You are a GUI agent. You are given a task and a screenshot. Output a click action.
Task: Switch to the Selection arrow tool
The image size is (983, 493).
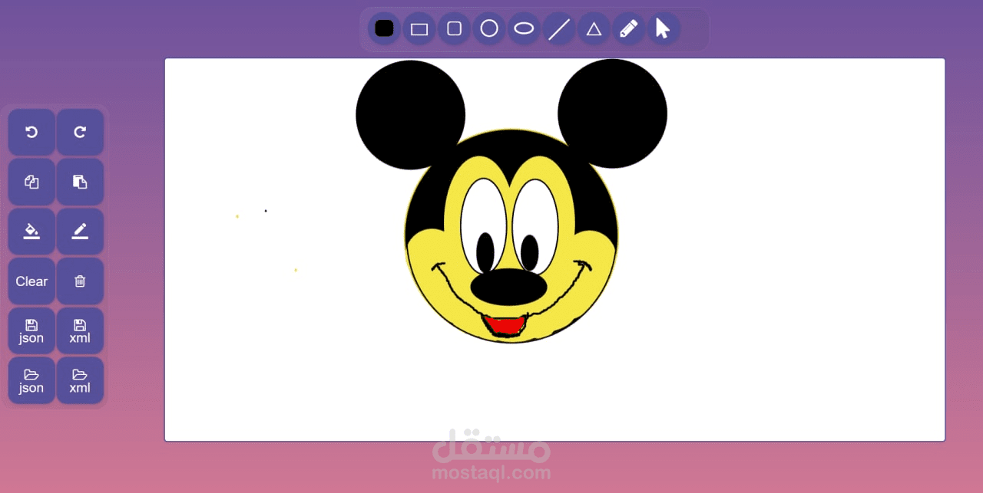(x=663, y=28)
